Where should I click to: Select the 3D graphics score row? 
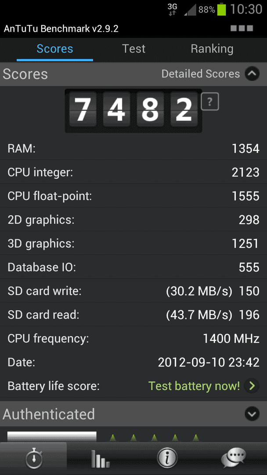(133, 243)
